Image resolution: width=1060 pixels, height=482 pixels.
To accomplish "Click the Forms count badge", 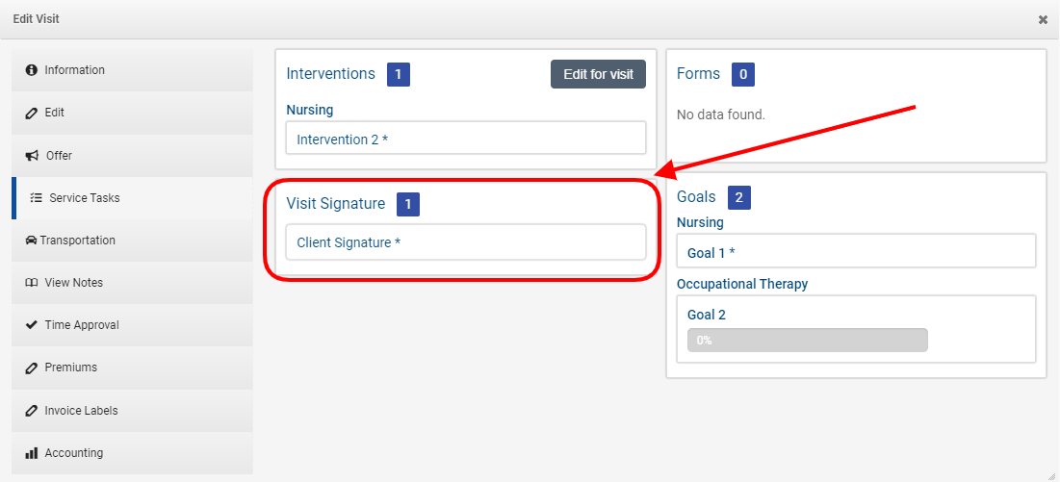I will point(743,74).
